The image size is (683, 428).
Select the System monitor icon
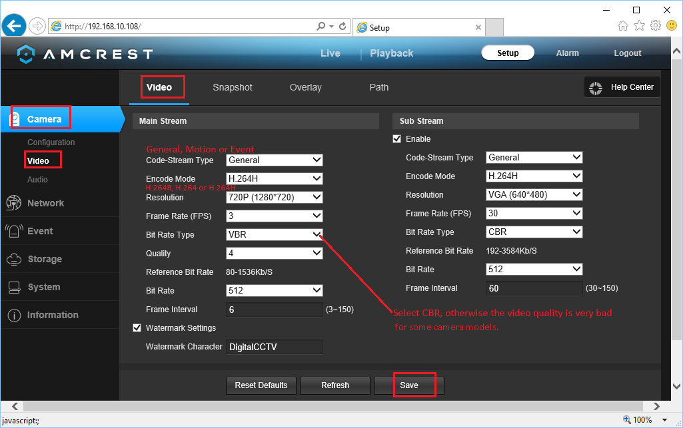coord(14,287)
